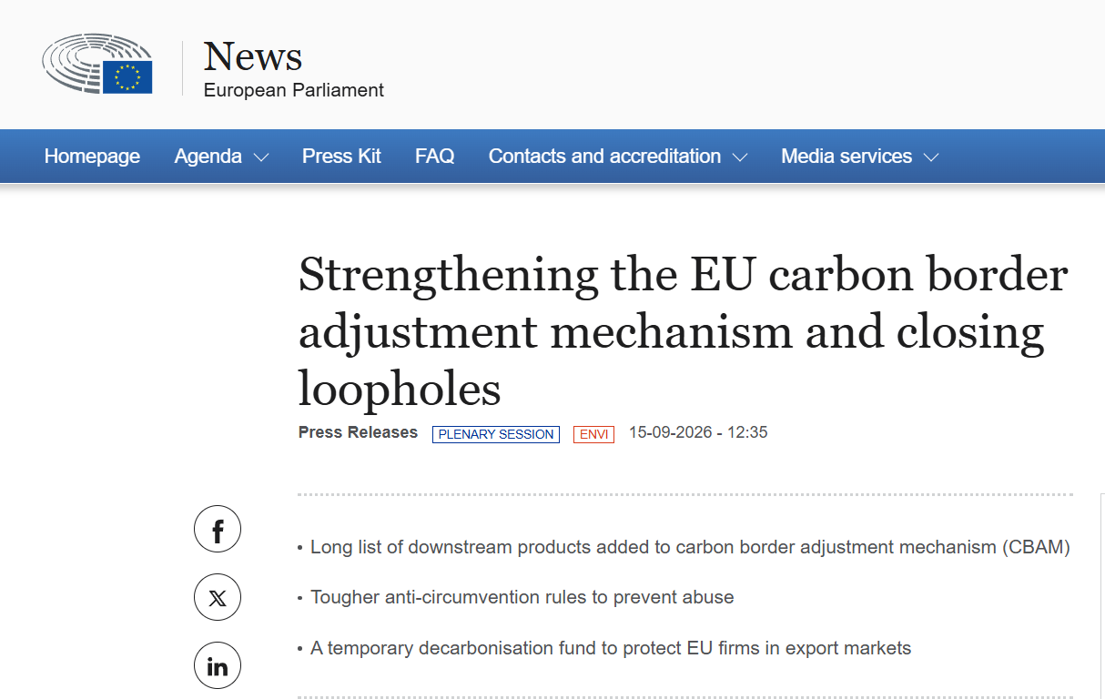Image resolution: width=1105 pixels, height=699 pixels.
Task: Click the European Parliament subtitle text
Action: point(294,90)
